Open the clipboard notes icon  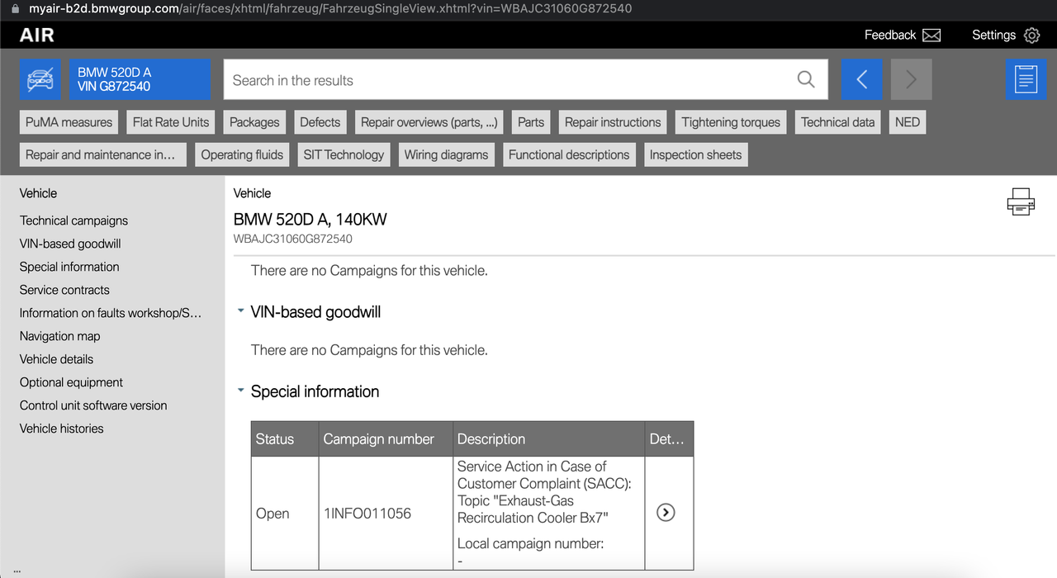[x=1026, y=80]
